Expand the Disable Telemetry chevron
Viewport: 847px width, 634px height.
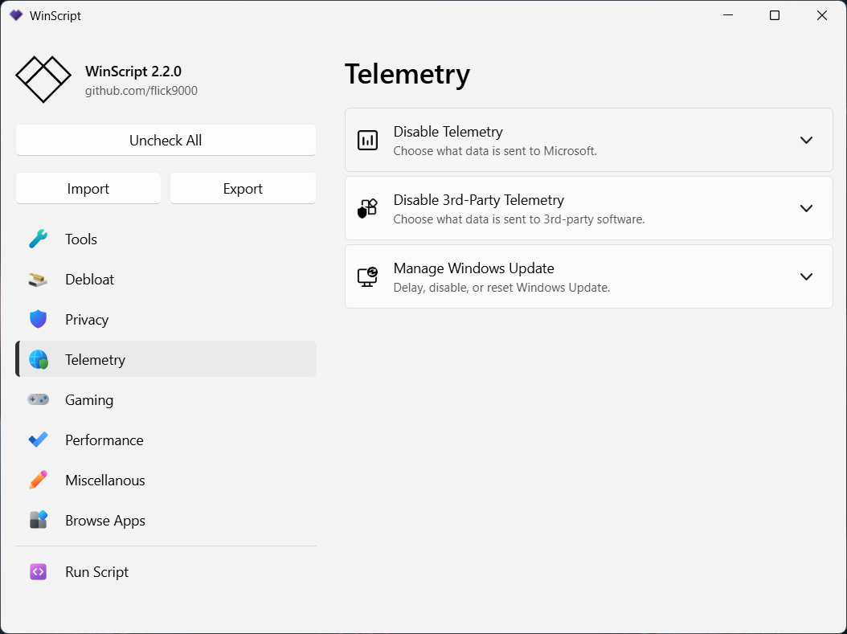tap(807, 140)
